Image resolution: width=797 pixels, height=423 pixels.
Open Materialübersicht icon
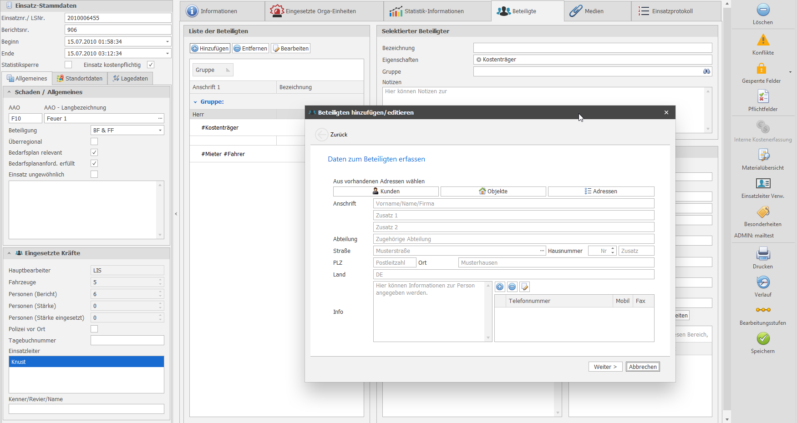[763, 155]
